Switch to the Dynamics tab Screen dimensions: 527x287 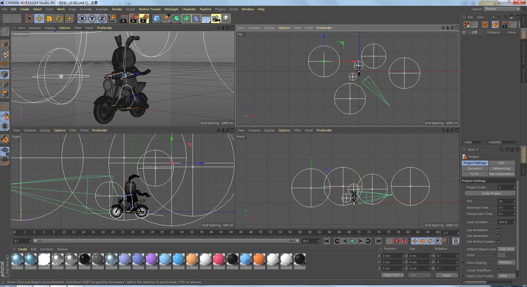point(475,168)
